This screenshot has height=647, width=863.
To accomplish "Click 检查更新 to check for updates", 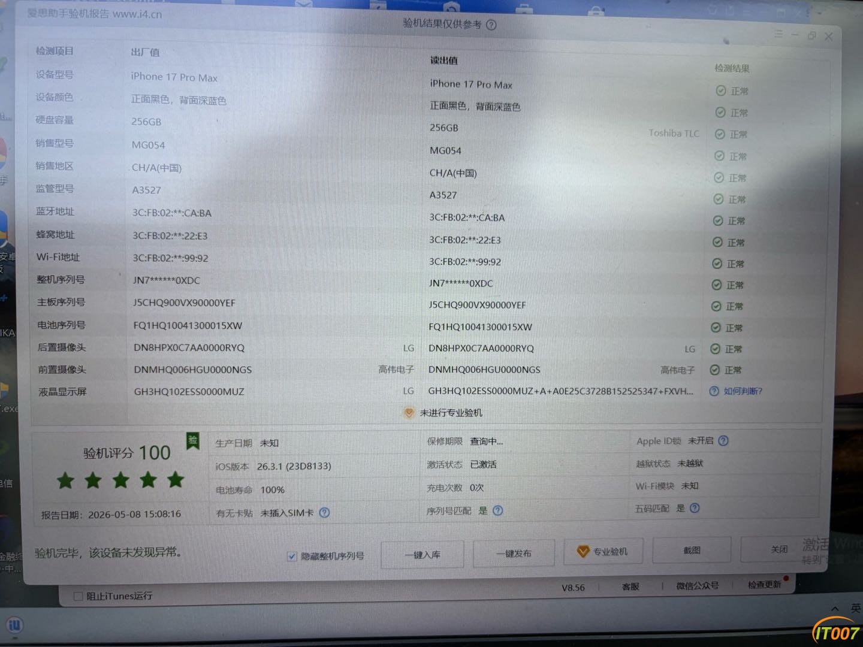I will tap(764, 584).
